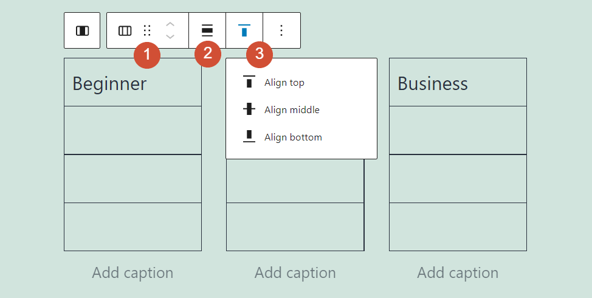Click the Align middle icon in menu

(x=249, y=110)
